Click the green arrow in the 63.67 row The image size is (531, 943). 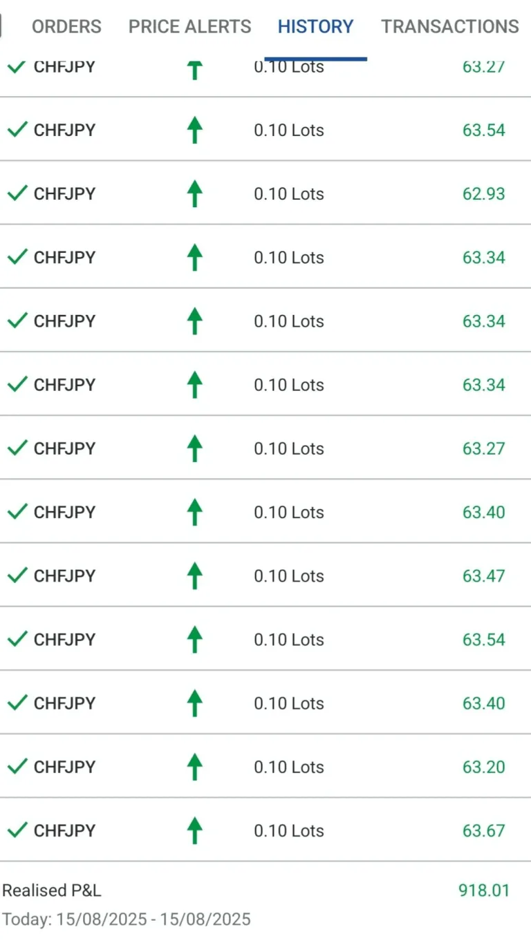(194, 830)
